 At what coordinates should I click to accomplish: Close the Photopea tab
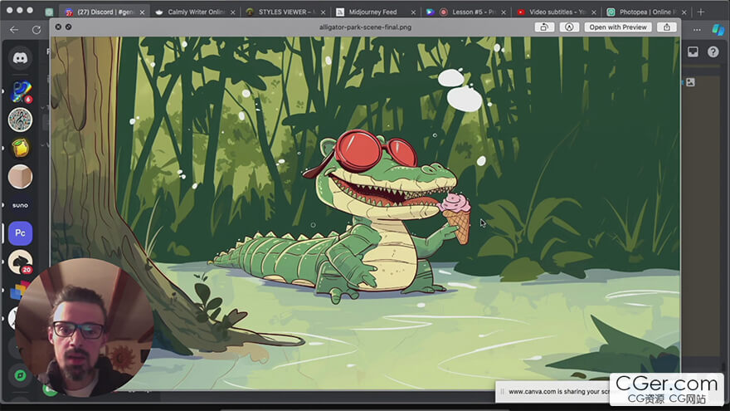684,12
